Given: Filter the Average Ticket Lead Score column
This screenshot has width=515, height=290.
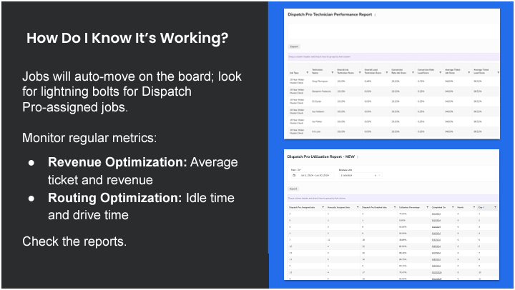Looking at the screenshot, I should tap(499, 73).
